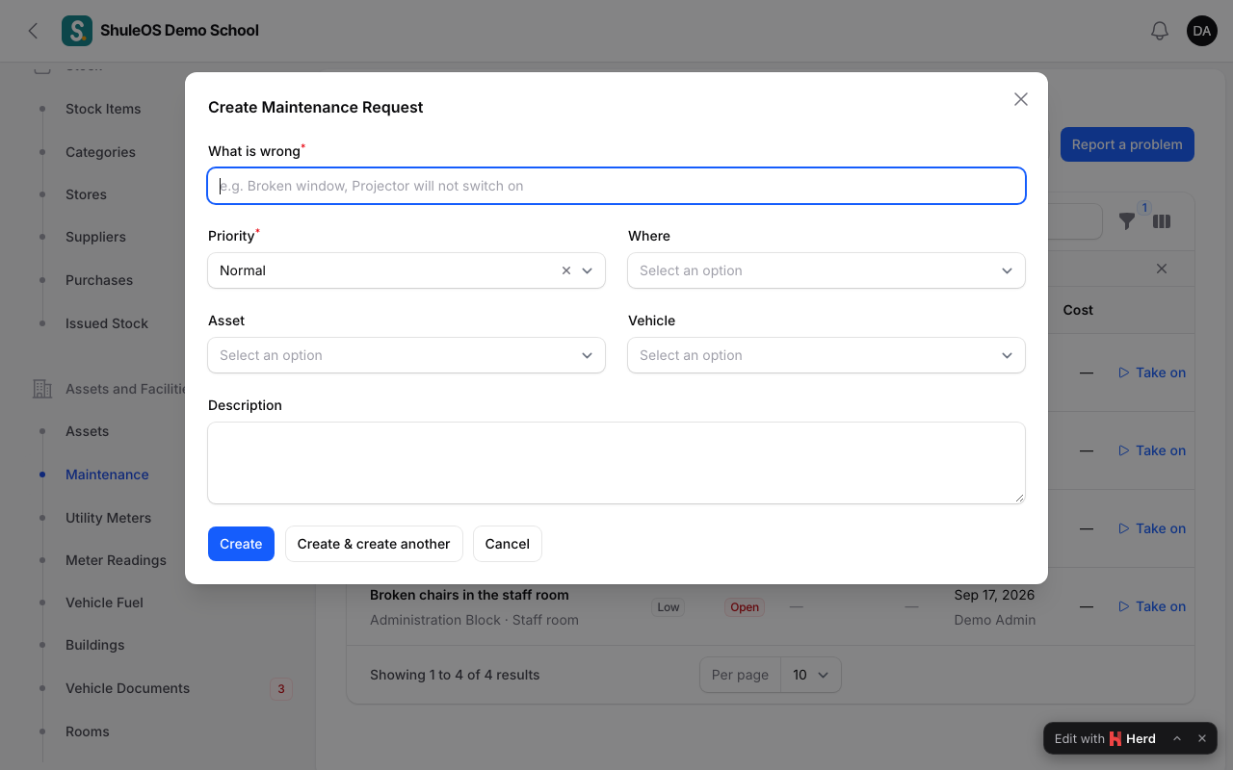This screenshot has width=1233, height=770.
Task: Toggle columns with the column layout icon
Action: (x=1162, y=221)
